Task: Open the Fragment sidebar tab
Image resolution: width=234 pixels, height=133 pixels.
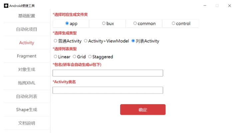Action: click(x=27, y=56)
